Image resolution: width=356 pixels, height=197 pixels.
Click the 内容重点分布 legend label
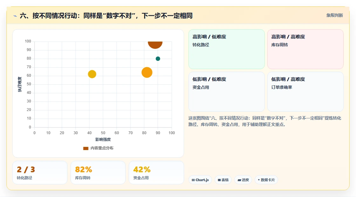point(102,148)
